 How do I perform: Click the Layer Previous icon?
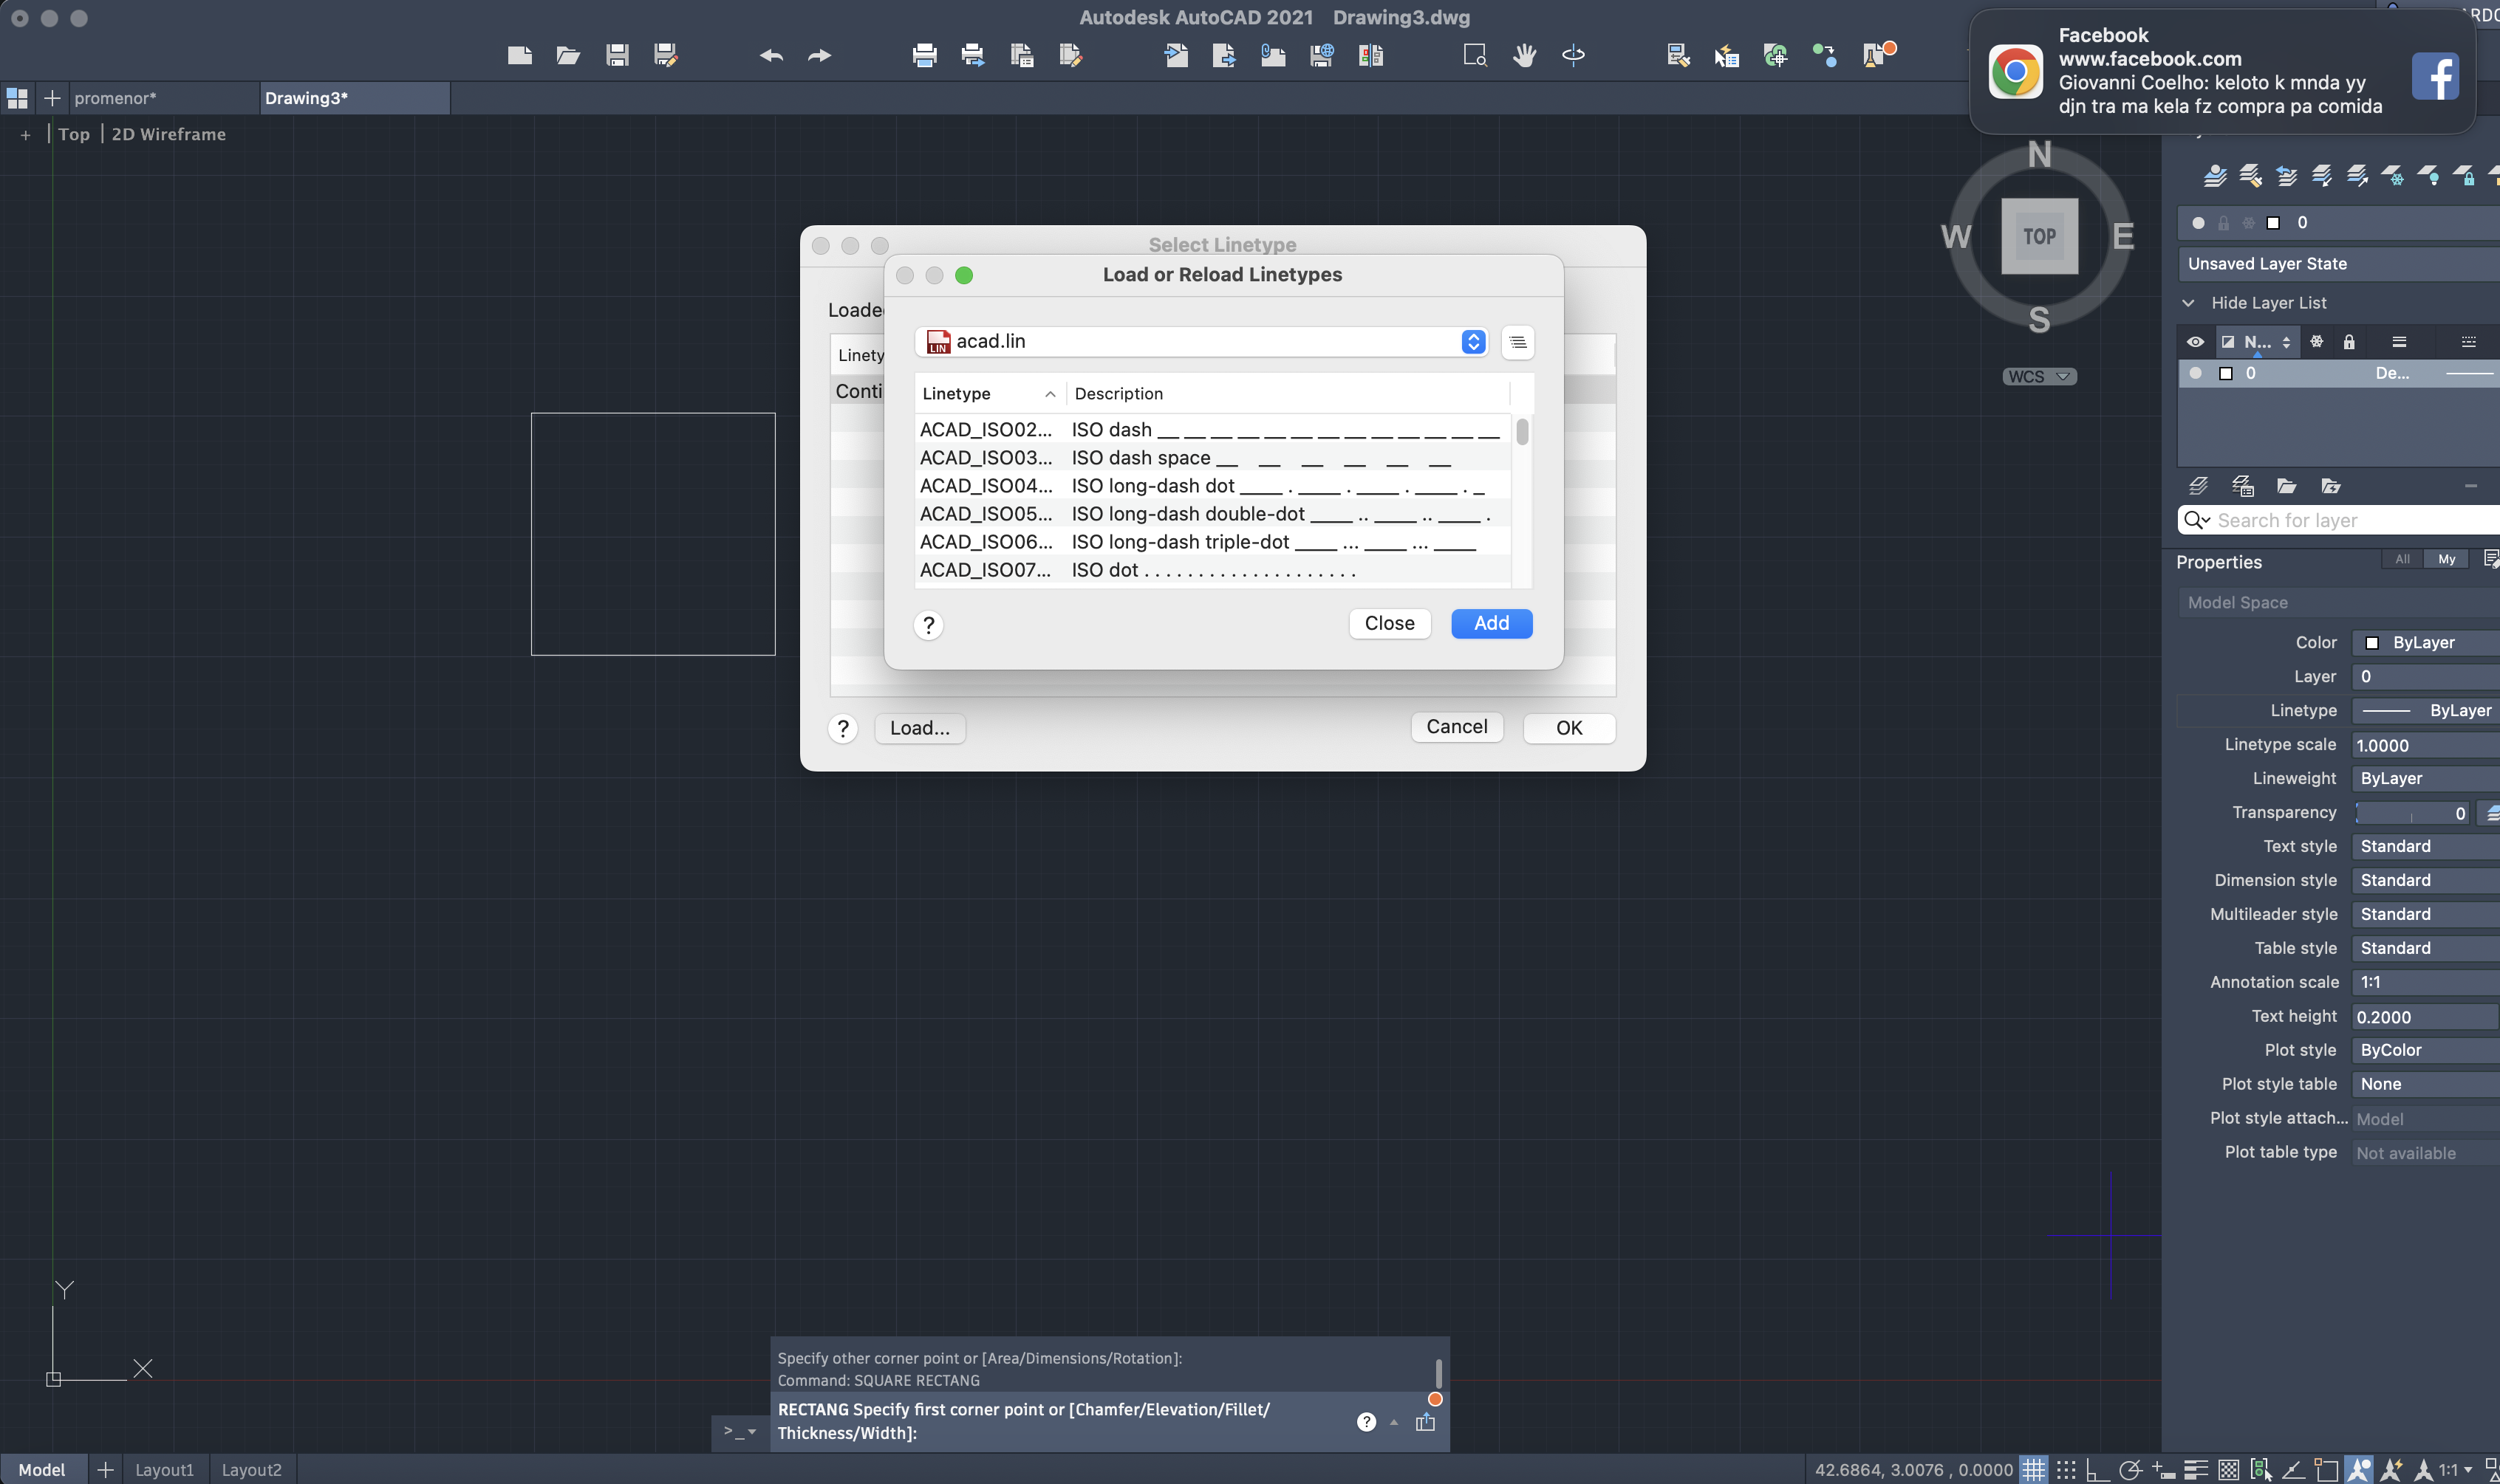coord(2287,176)
